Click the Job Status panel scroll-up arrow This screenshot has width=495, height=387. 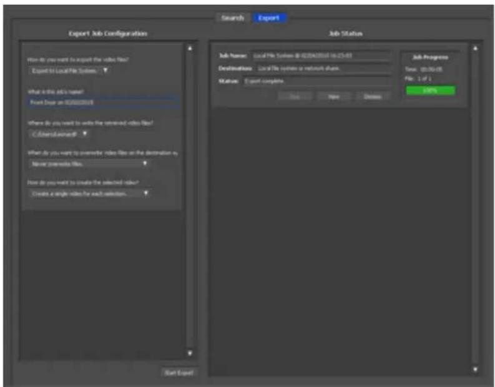click(475, 48)
